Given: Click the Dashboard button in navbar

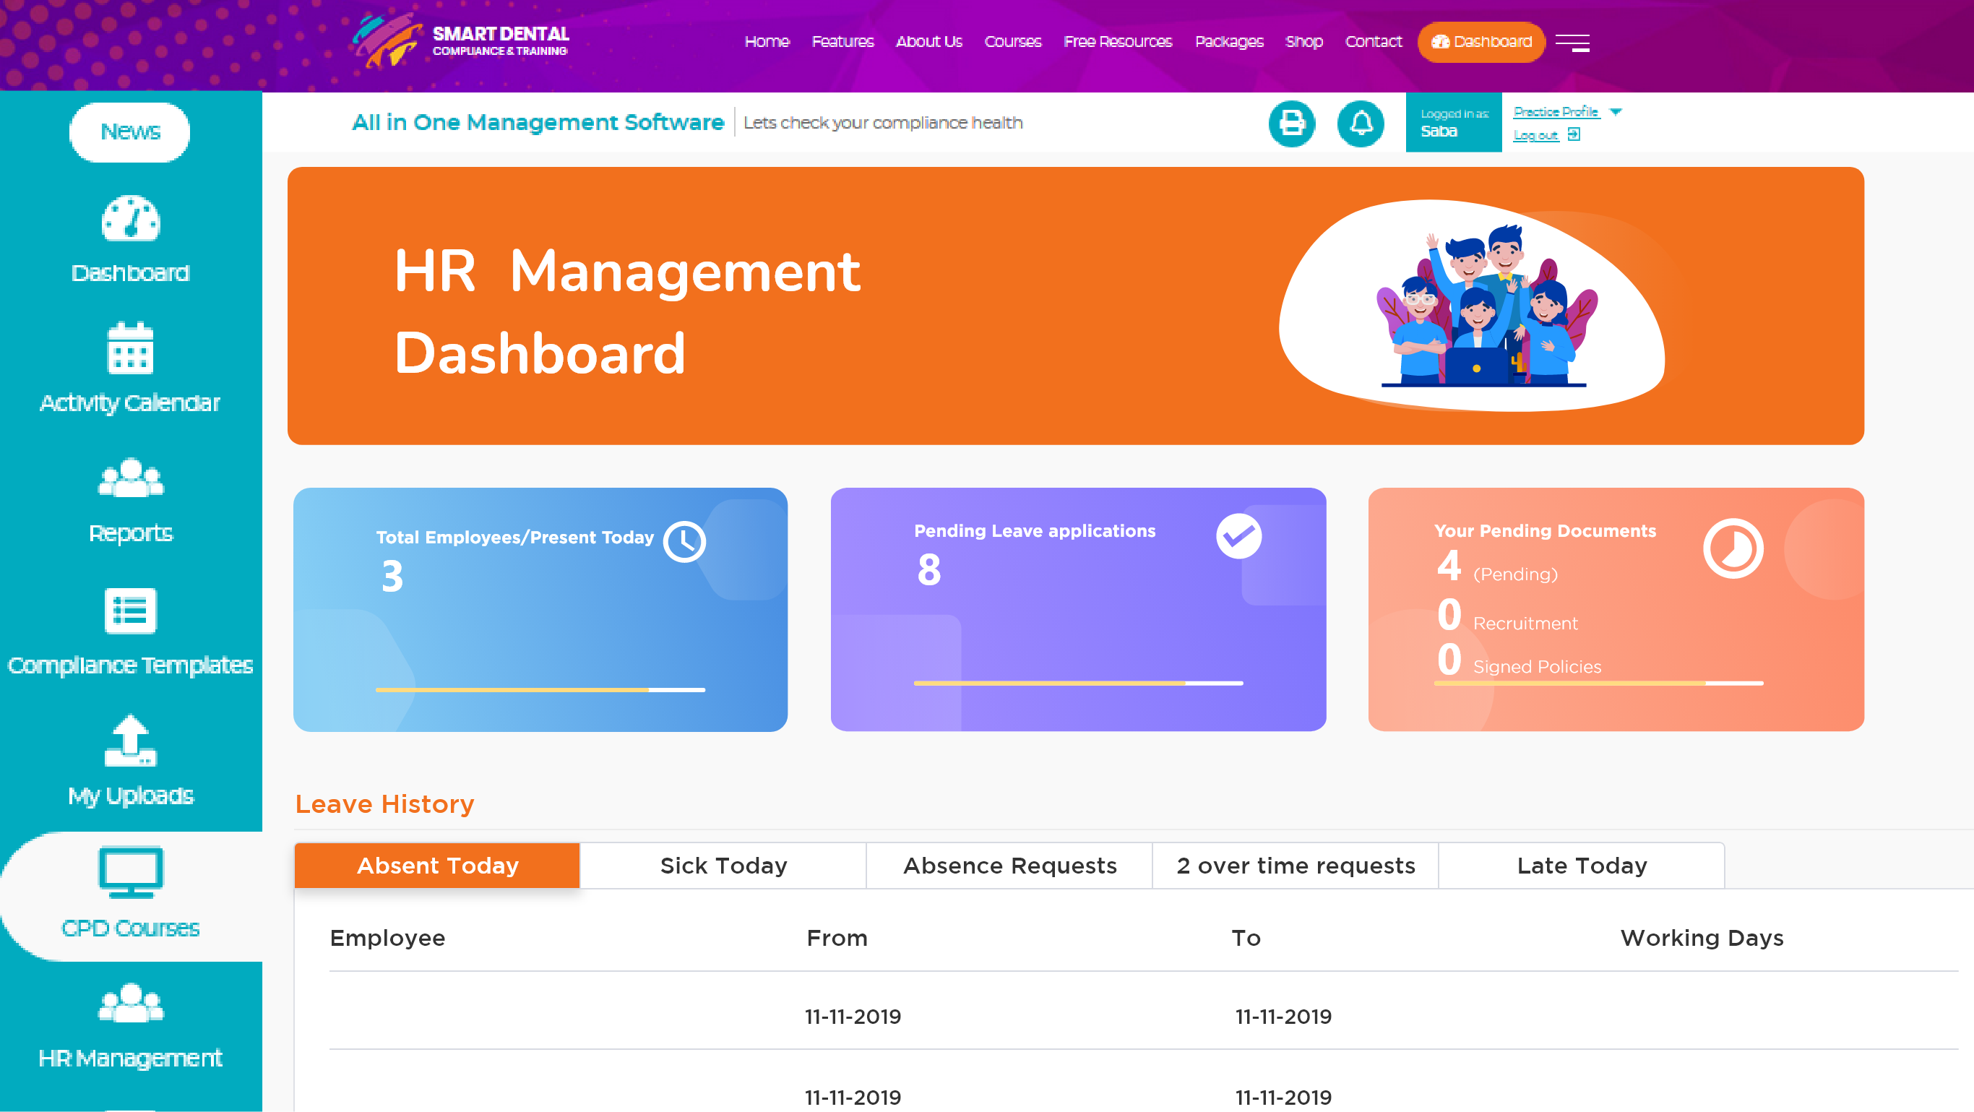Looking at the screenshot, I should pos(1480,42).
